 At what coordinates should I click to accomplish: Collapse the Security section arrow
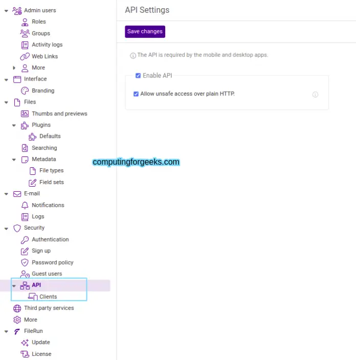[6, 228]
